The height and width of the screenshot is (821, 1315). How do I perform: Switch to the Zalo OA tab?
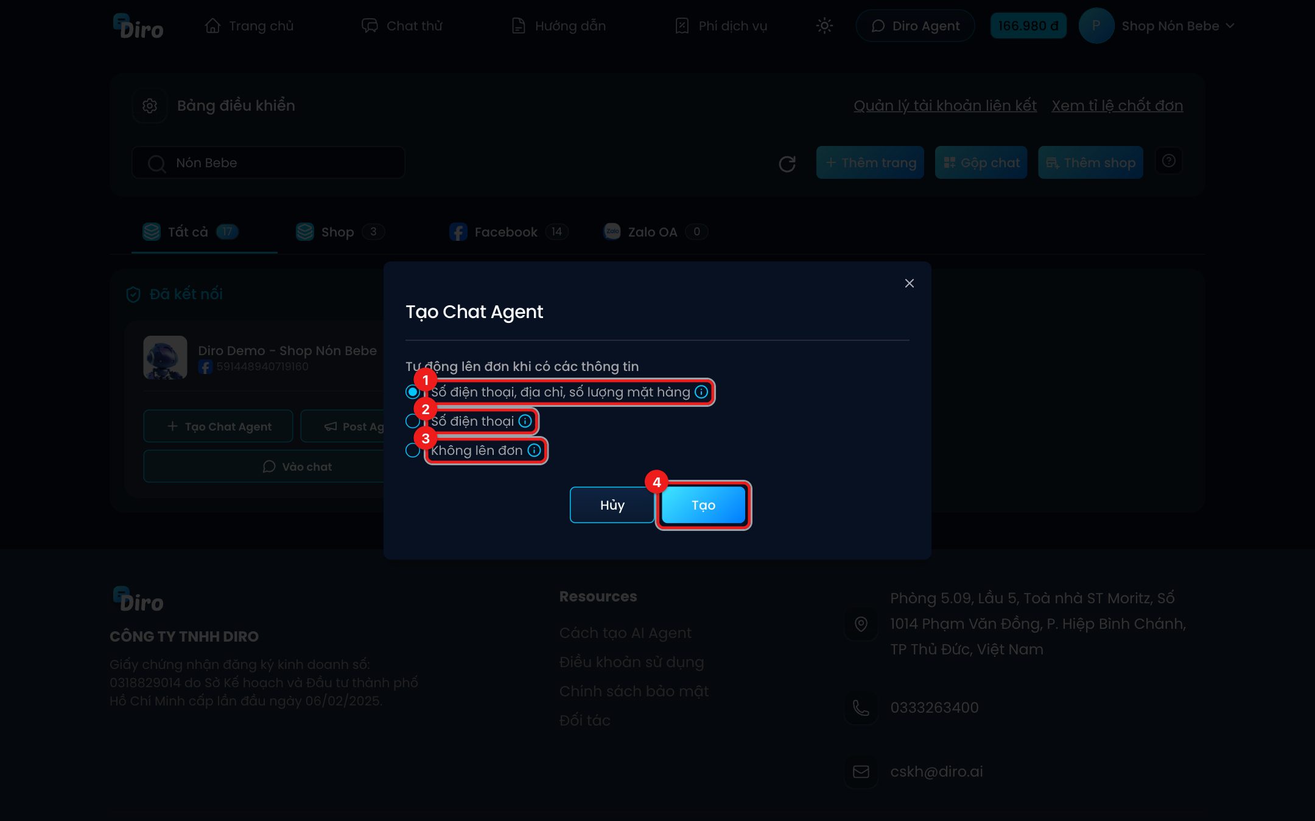tap(655, 232)
